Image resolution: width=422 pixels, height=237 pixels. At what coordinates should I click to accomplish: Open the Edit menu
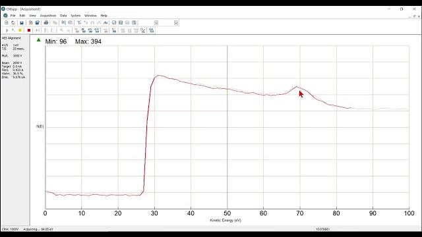pos(22,16)
